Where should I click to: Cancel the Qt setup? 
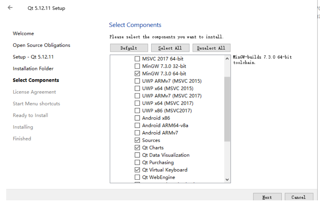coord(299,197)
